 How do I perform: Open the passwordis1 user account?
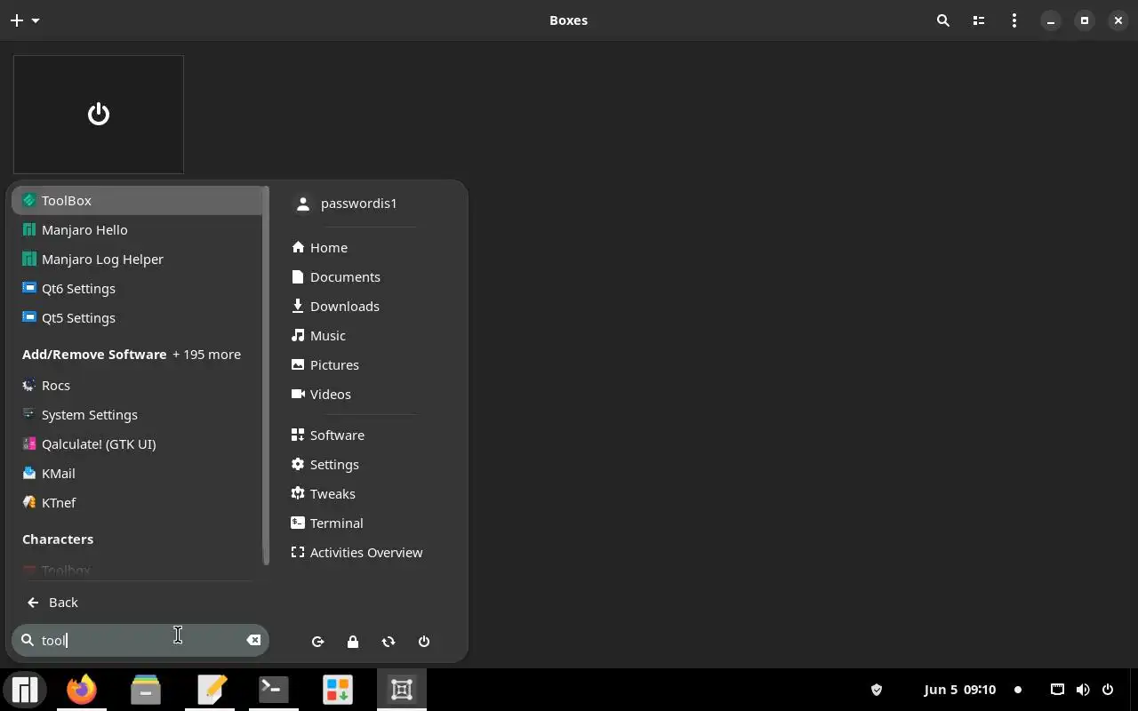point(347,204)
